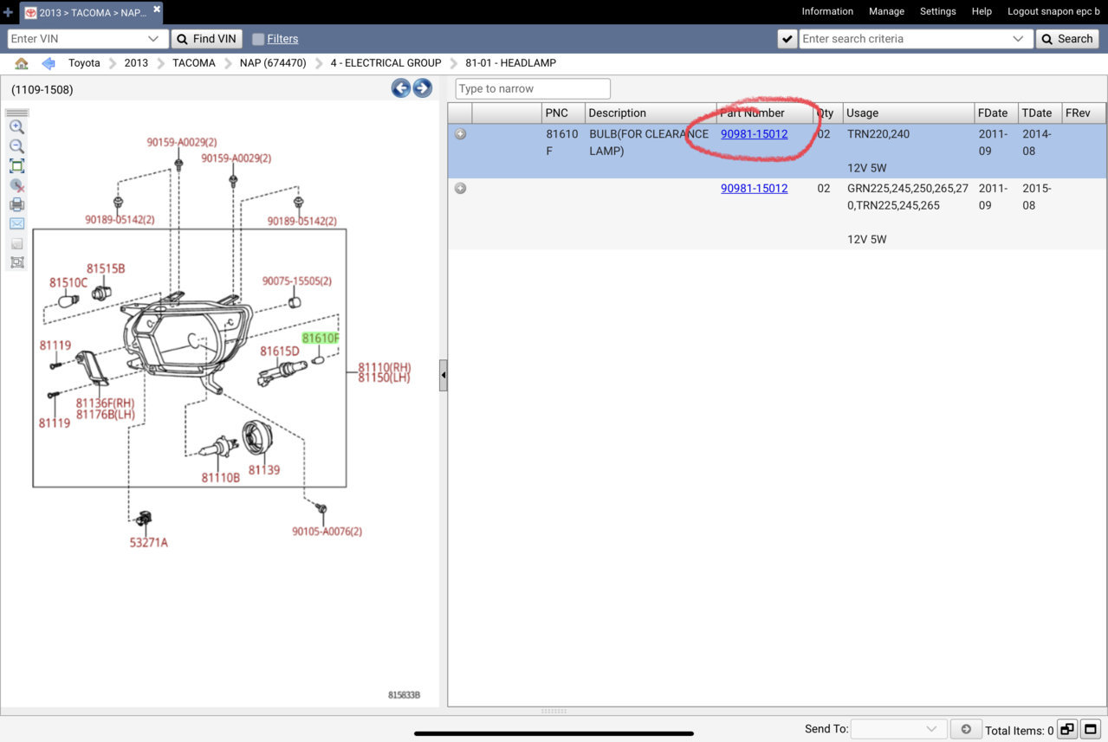Click the NAP (674470) breadcrumb
Viewport: 1108px width, 742px height.
273,63
